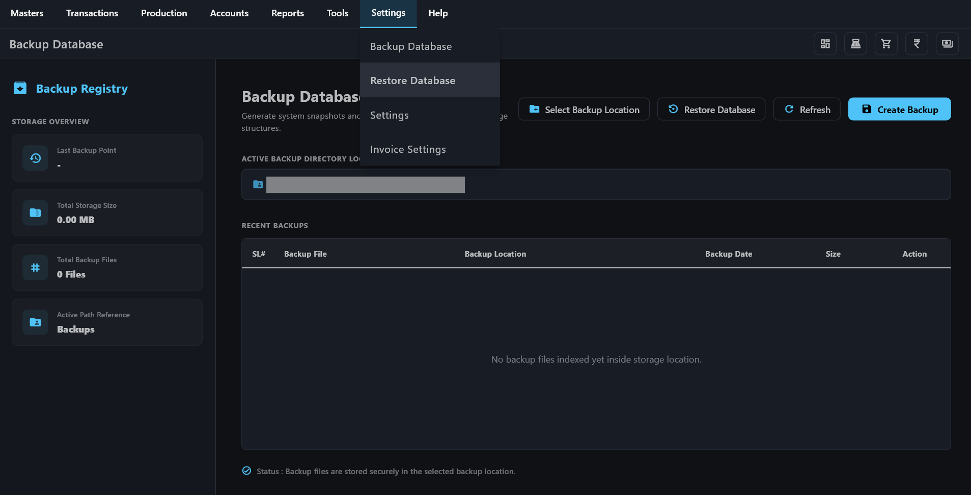Open the dashboard grid icon

point(825,44)
